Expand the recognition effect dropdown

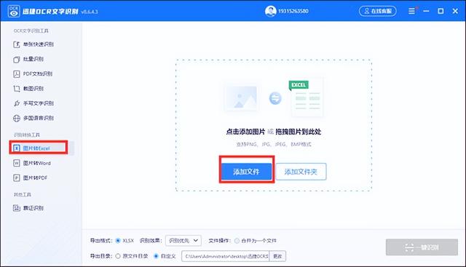pyautogui.click(x=183, y=241)
